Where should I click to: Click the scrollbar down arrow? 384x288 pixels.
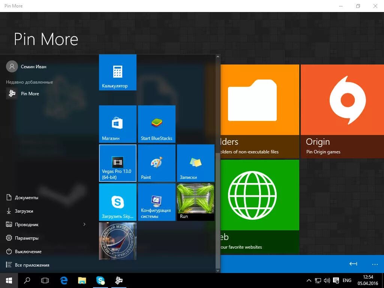[x=218, y=270]
